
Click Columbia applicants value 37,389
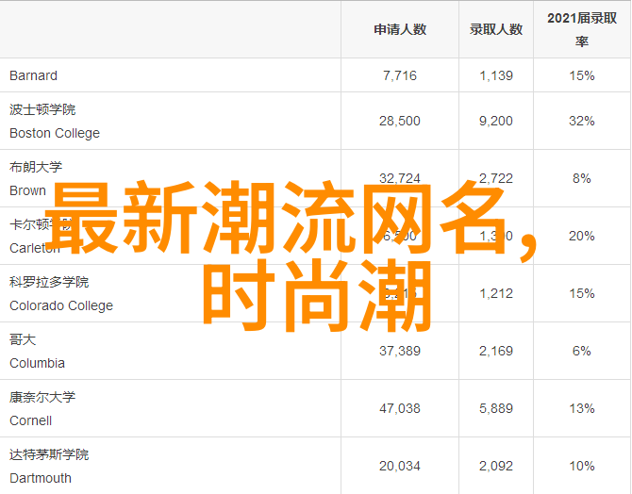(400, 351)
